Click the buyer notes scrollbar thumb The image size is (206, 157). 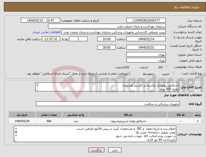pyautogui.click(x=16, y=132)
